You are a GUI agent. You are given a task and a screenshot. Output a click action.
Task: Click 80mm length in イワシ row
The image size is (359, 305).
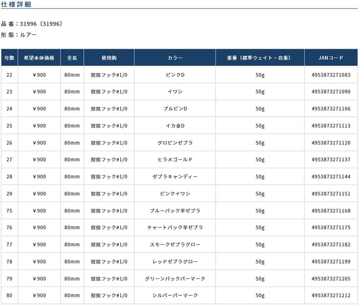[x=72, y=92]
